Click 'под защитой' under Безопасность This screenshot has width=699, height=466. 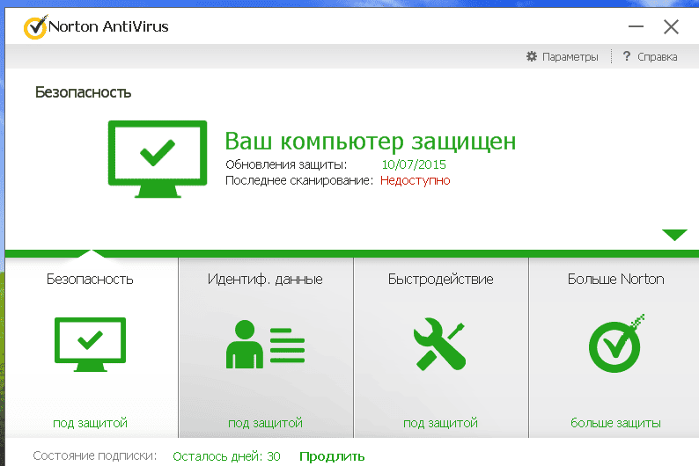(90, 423)
